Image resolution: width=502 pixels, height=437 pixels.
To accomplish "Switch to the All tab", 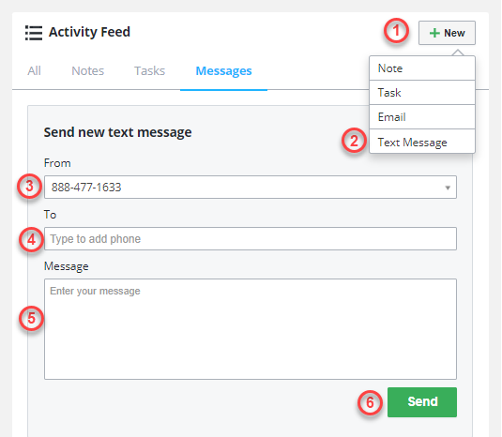I will point(35,70).
